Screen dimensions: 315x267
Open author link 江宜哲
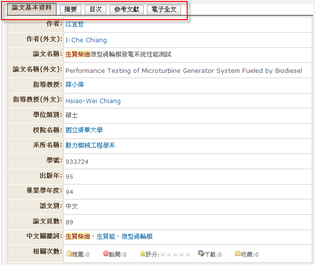tap(74, 24)
